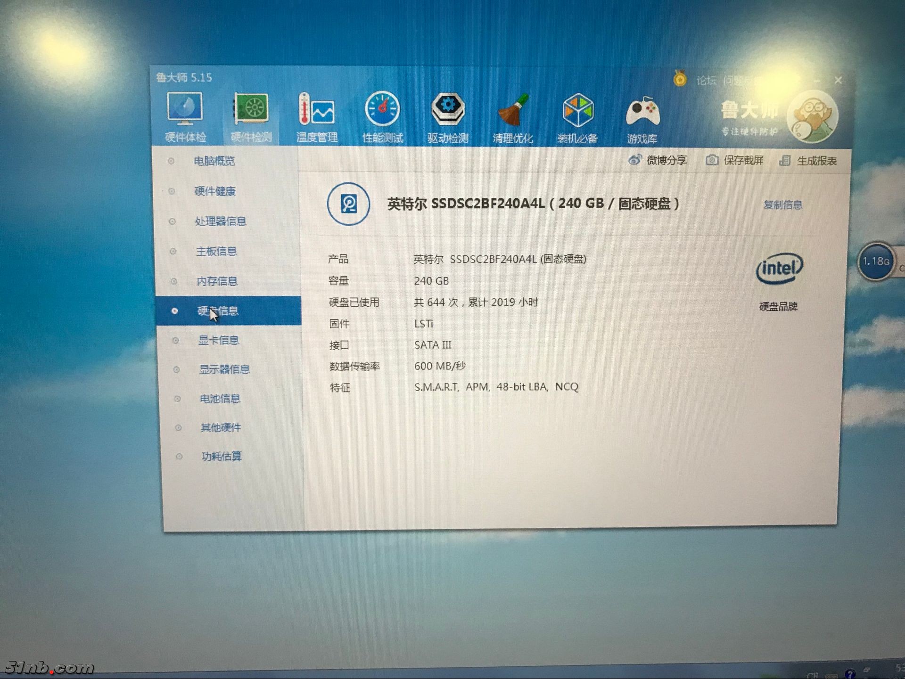Viewport: 905px width, 679px height.
Task: Click the Intel brand logo
Action: click(779, 269)
